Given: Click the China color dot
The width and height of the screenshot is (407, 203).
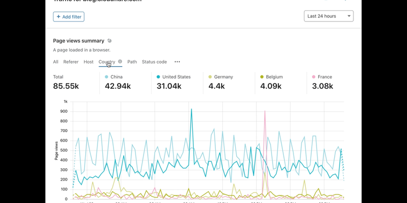Looking at the screenshot, I should (107, 77).
